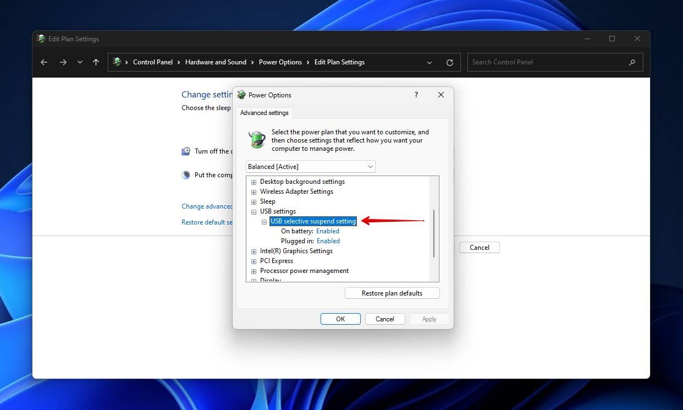This screenshot has height=410, width=683.
Task: Open Hardware and Sound breadcrumb
Action: (x=216, y=62)
